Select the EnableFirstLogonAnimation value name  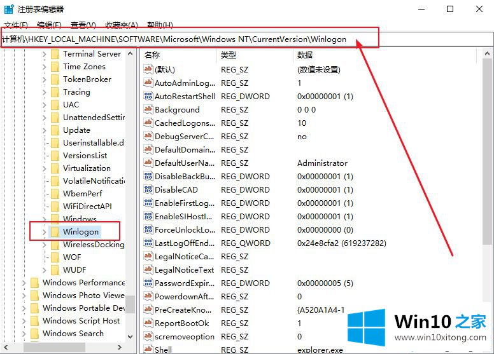coord(185,203)
